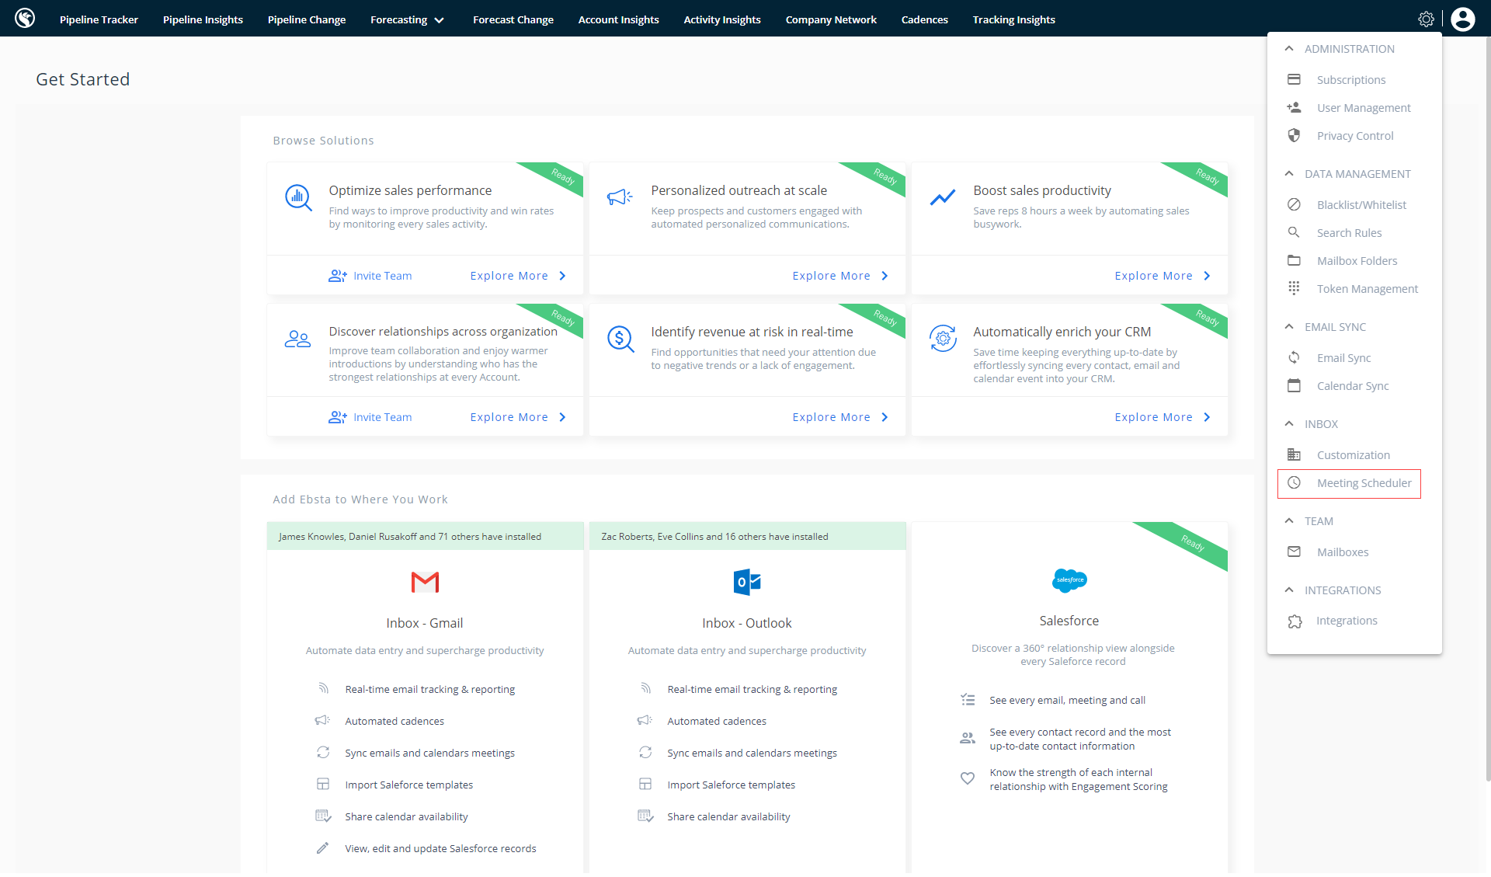
Task: Click the Privacy Control shield icon
Action: click(1294, 135)
